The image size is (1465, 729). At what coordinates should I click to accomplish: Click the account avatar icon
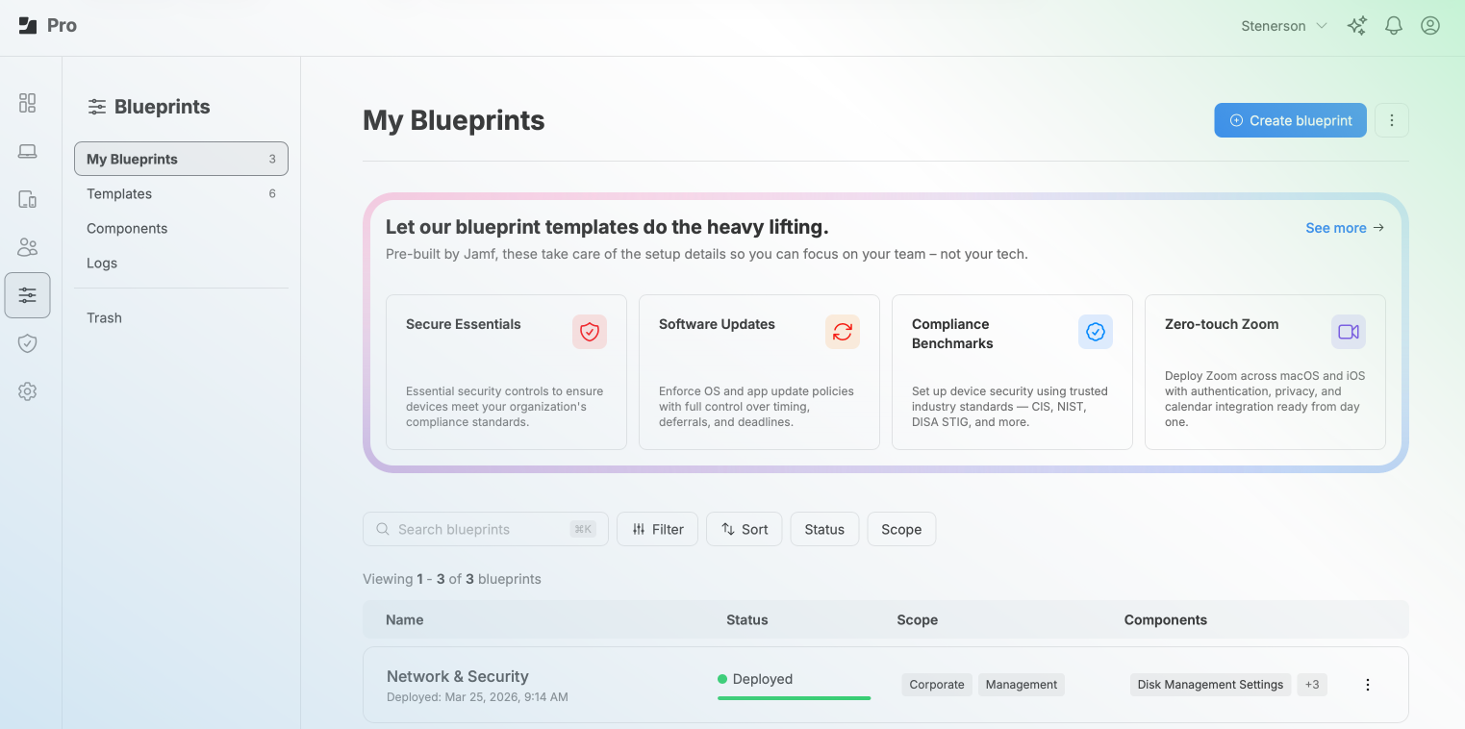(1429, 26)
